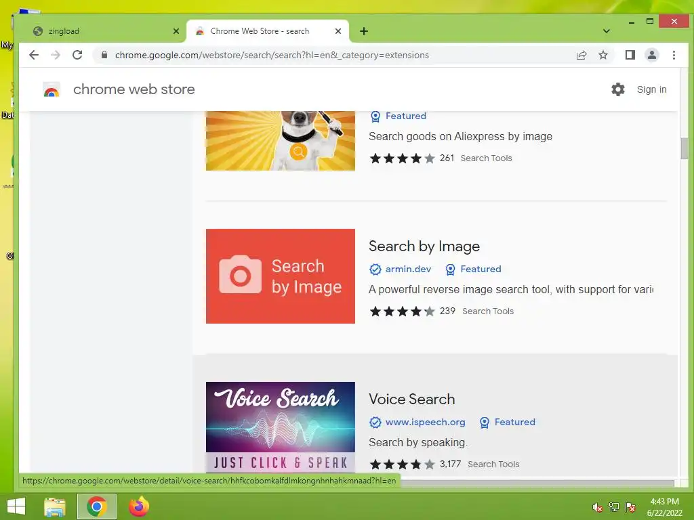Go back to the previous page
Viewport: 694px width, 520px height.
[x=34, y=55]
